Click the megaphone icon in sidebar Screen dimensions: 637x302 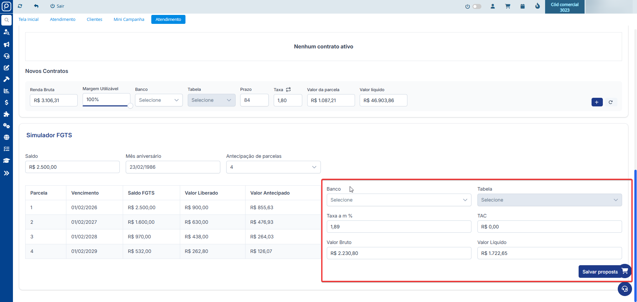click(x=6, y=44)
